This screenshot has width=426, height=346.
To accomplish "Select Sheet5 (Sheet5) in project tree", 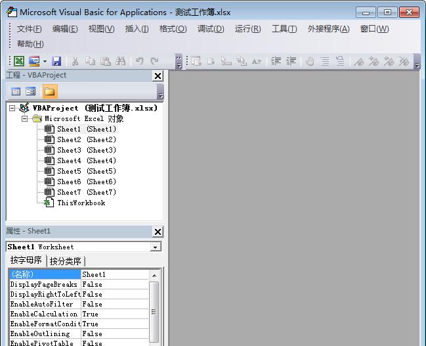I will click(x=87, y=171).
